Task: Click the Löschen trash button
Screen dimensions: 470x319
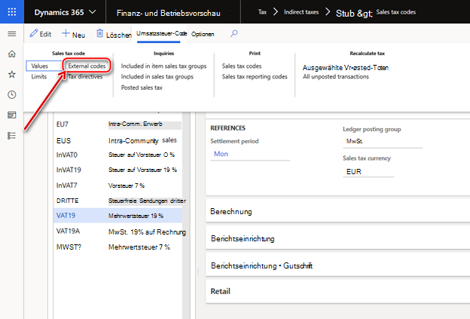Action: (x=114, y=34)
